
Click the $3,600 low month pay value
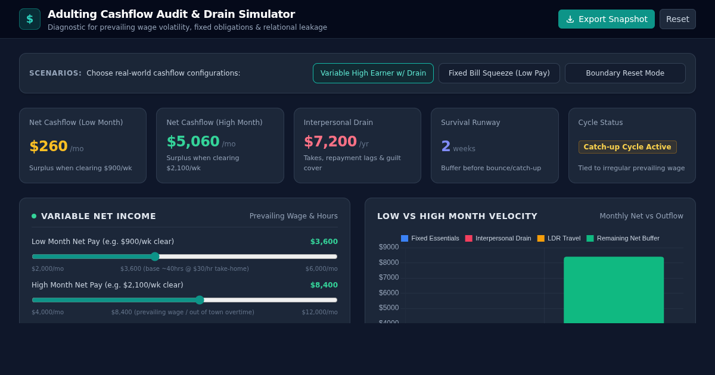(324, 242)
